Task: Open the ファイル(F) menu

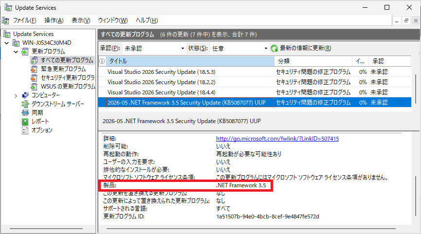Action: 25,20
